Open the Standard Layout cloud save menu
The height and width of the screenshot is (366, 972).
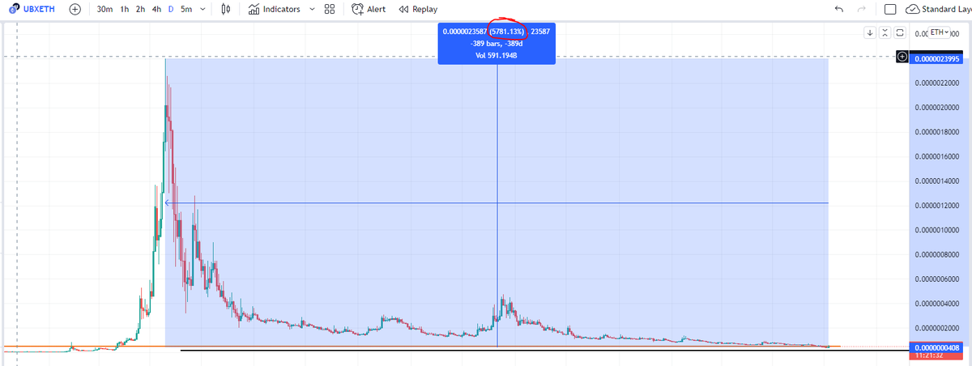pyautogui.click(x=938, y=9)
